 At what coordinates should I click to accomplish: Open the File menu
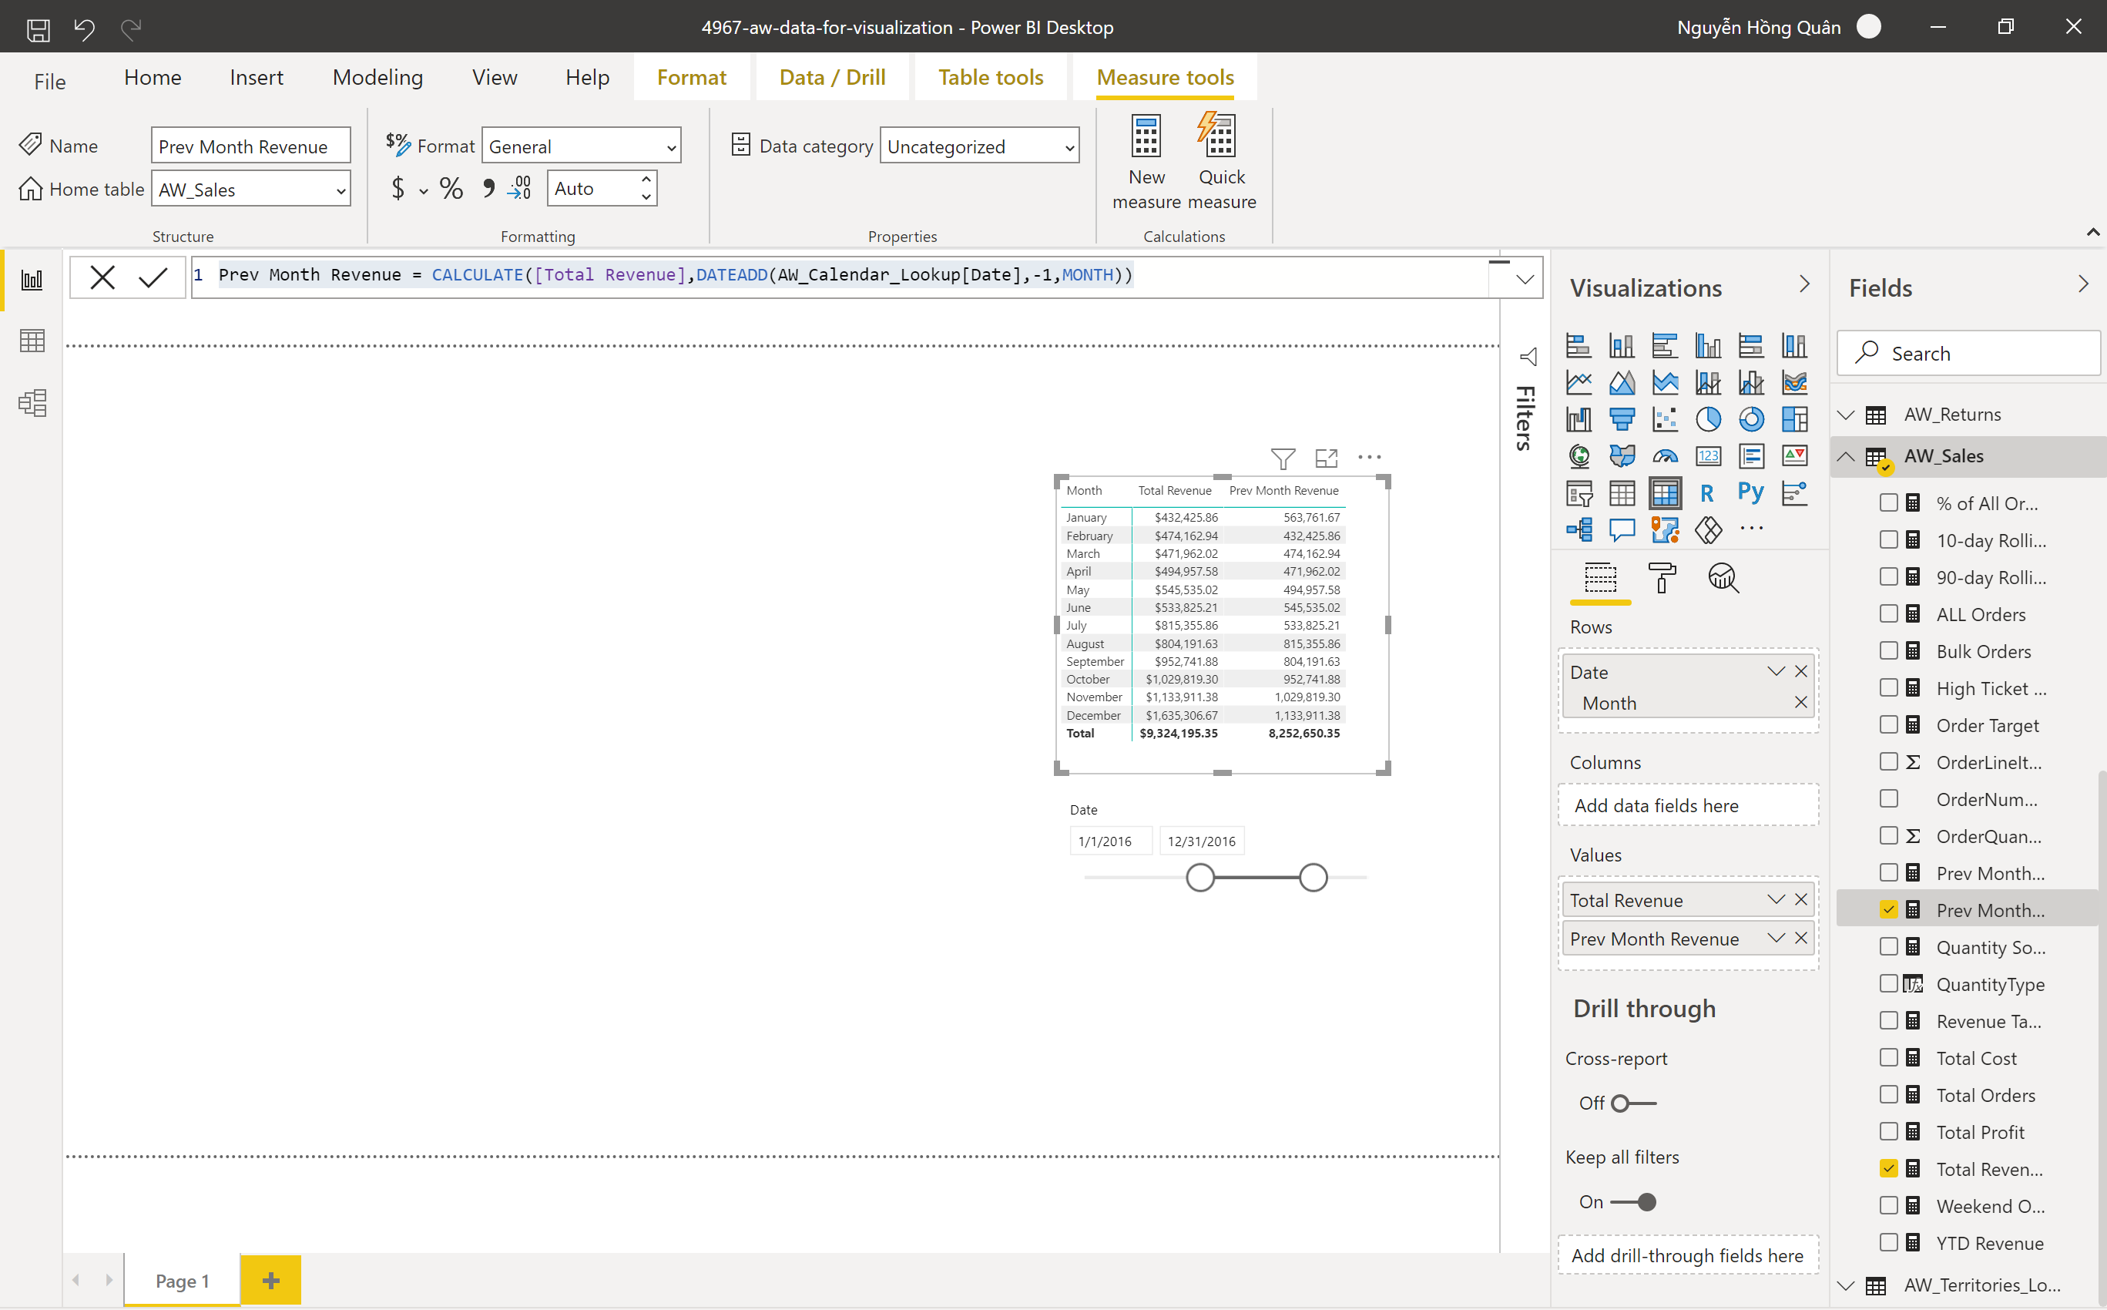coord(49,82)
